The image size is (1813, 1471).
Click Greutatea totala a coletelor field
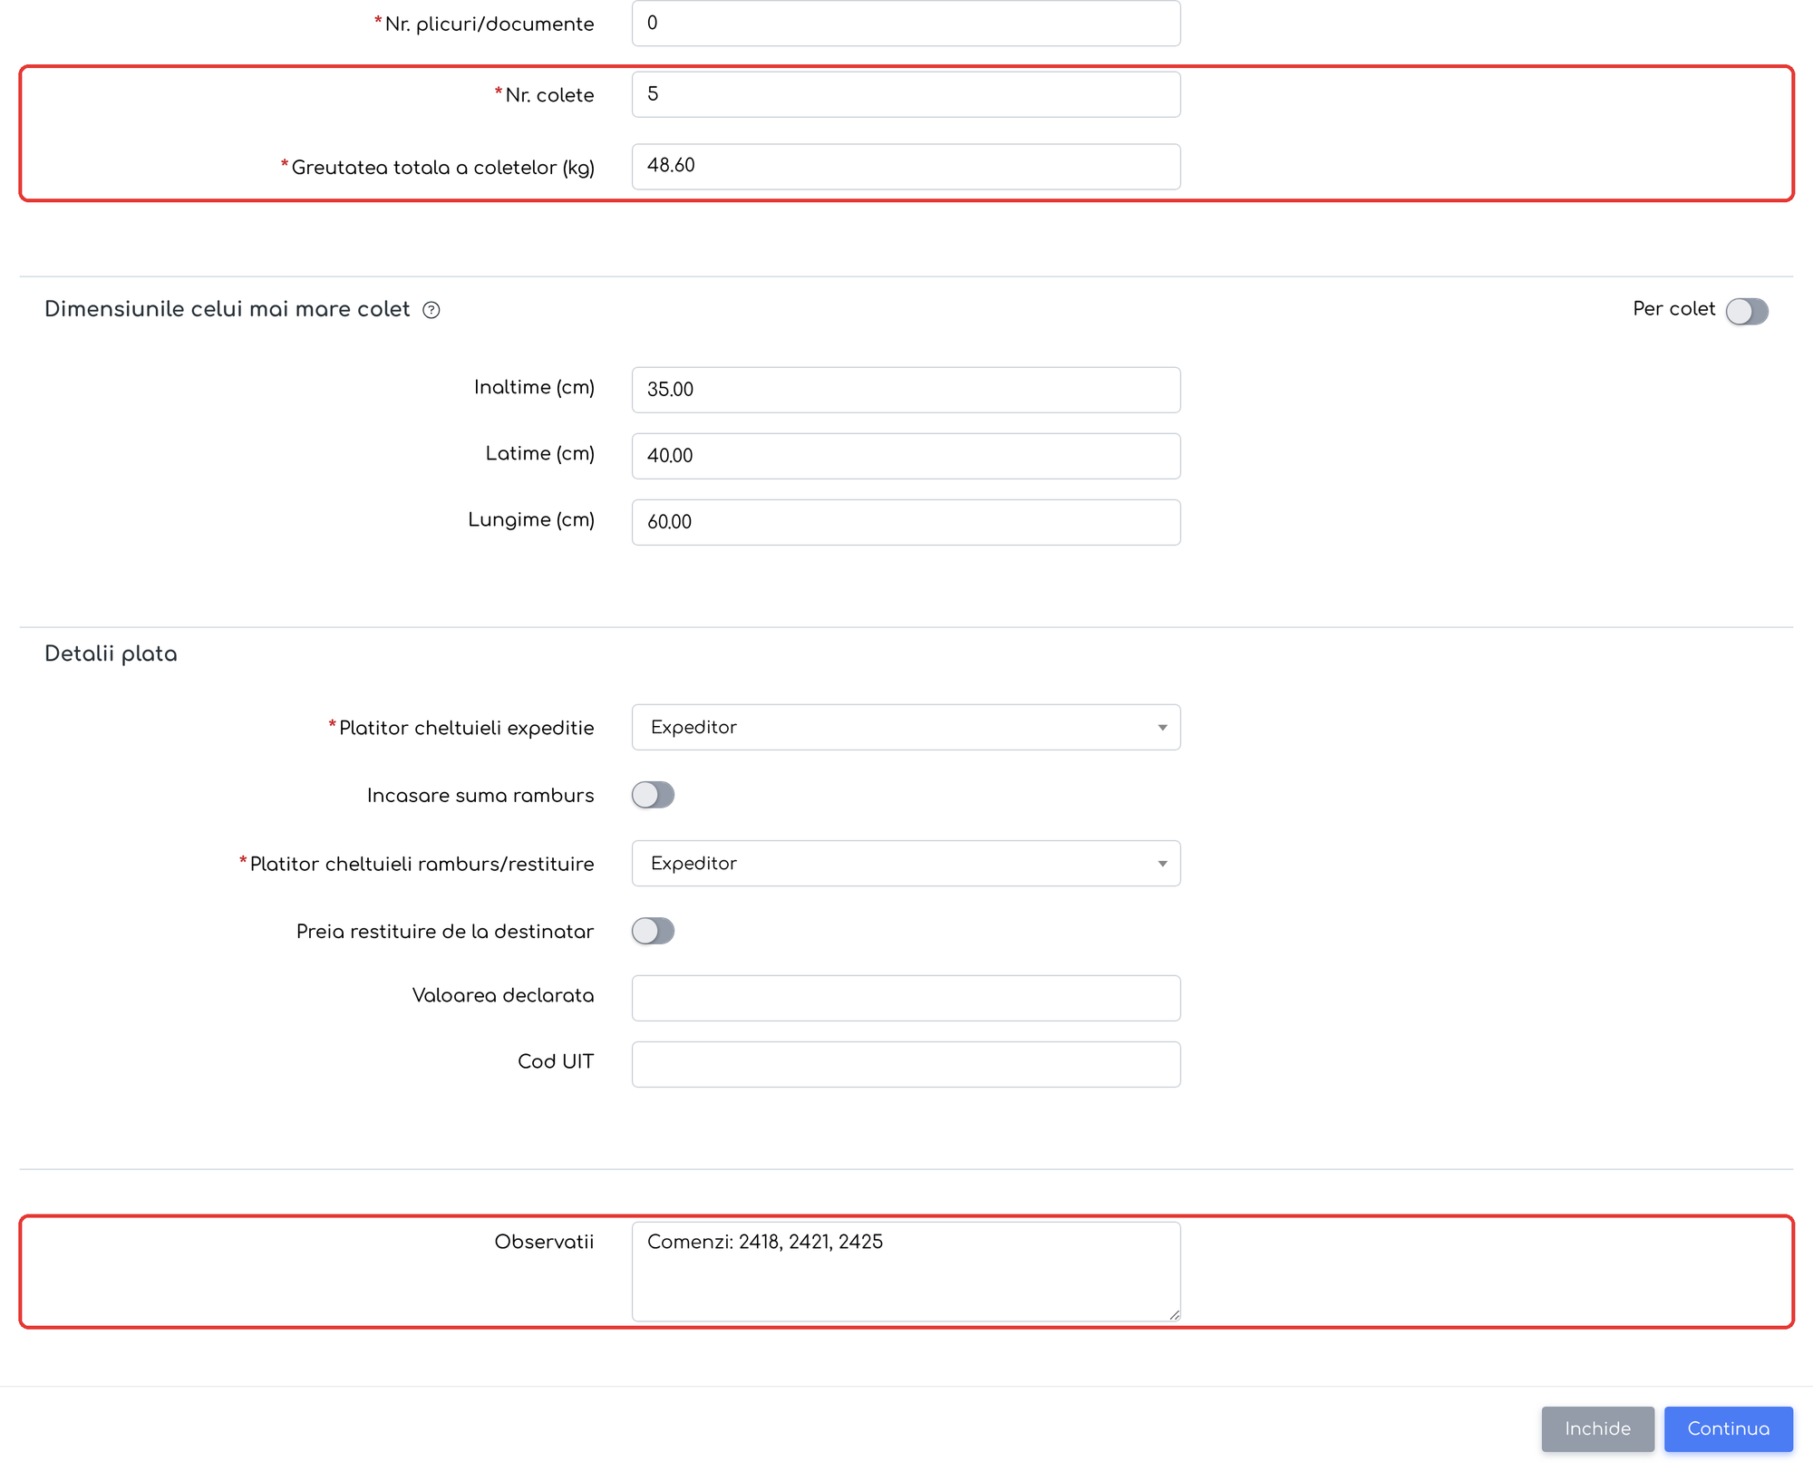[906, 166]
